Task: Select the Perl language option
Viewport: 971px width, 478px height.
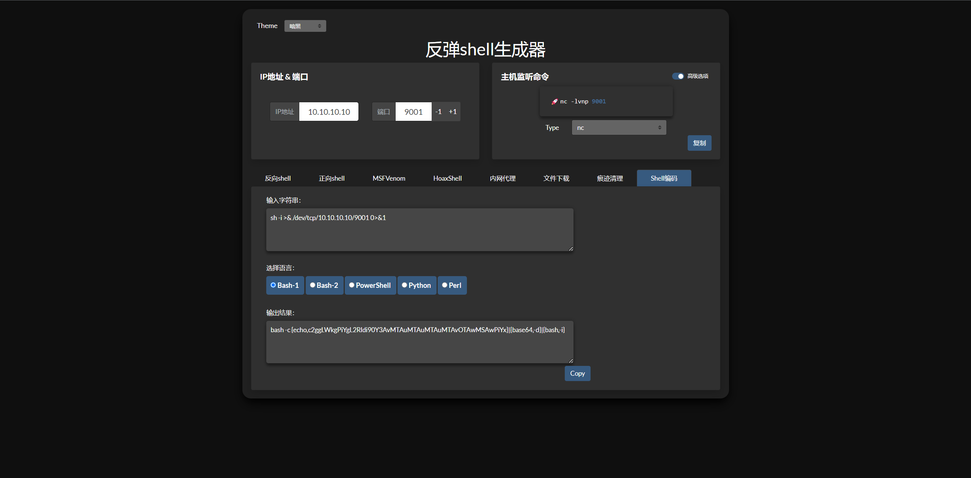Action: click(445, 285)
